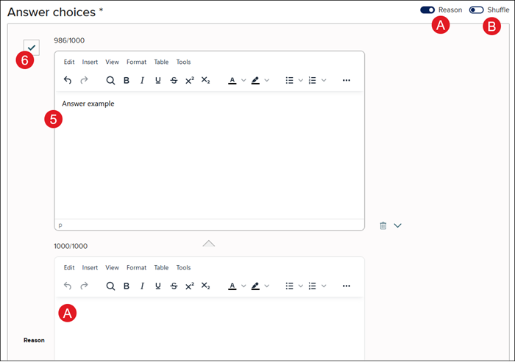Click the Find and replace magnifier in first editor
Image resolution: width=515 pixels, height=362 pixels.
coord(110,80)
